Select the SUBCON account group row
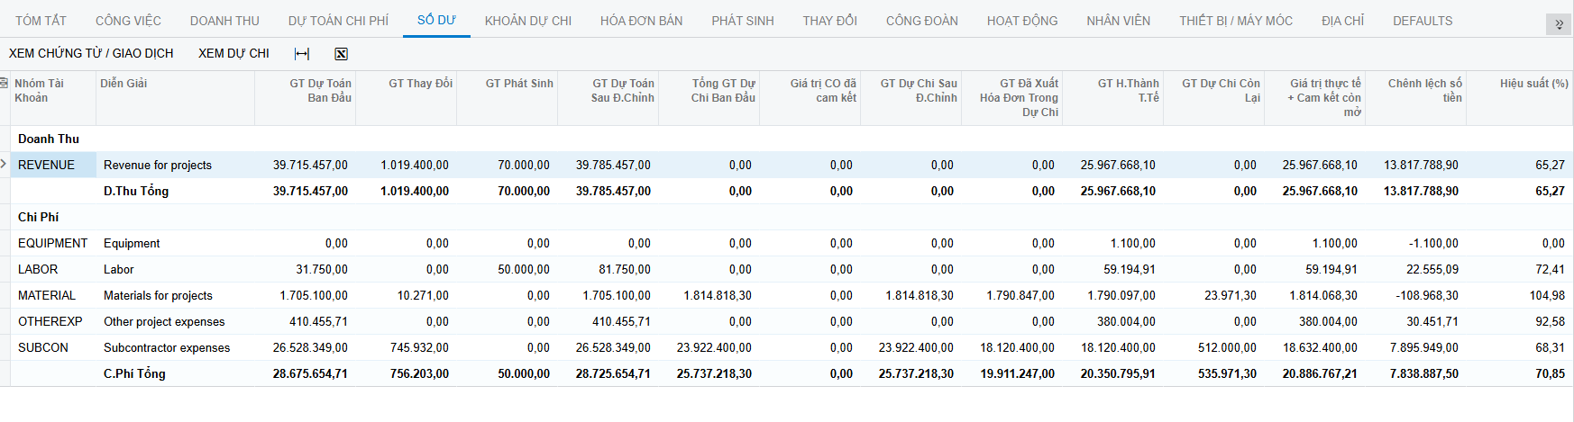This screenshot has height=422, width=1574. tap(52, 347)
